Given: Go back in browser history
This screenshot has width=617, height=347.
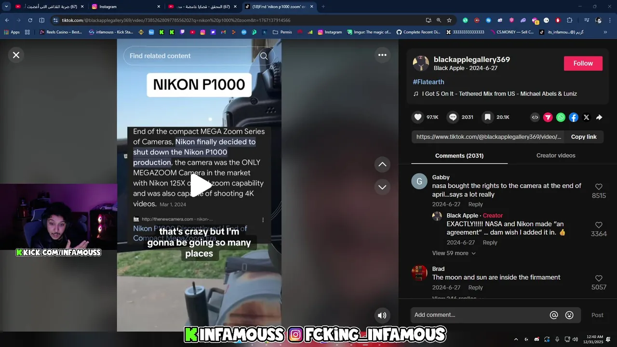Looking at the screenshot, I should 7,20.
